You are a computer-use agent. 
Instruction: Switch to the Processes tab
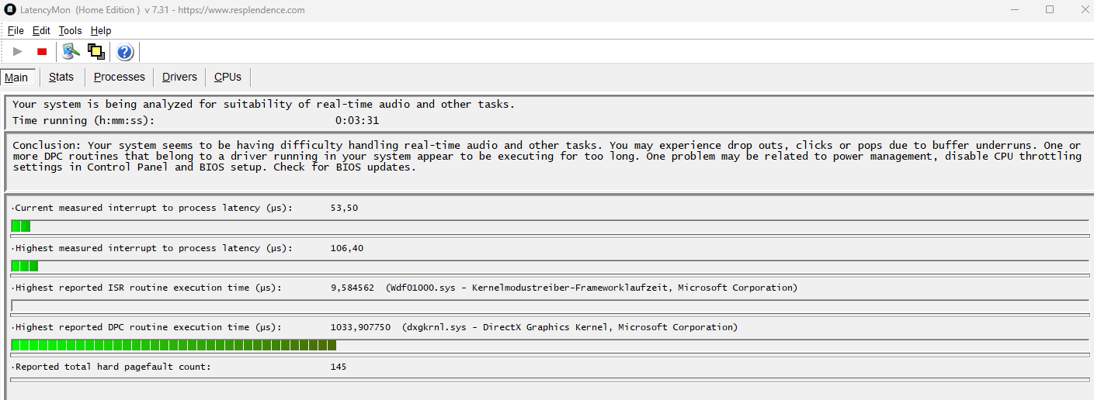pos(120,78)
